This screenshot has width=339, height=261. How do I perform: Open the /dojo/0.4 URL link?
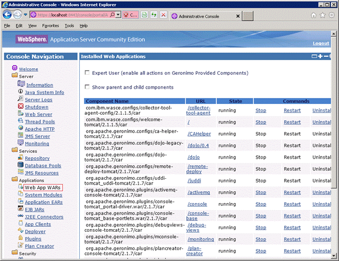[x=198, y=146]
